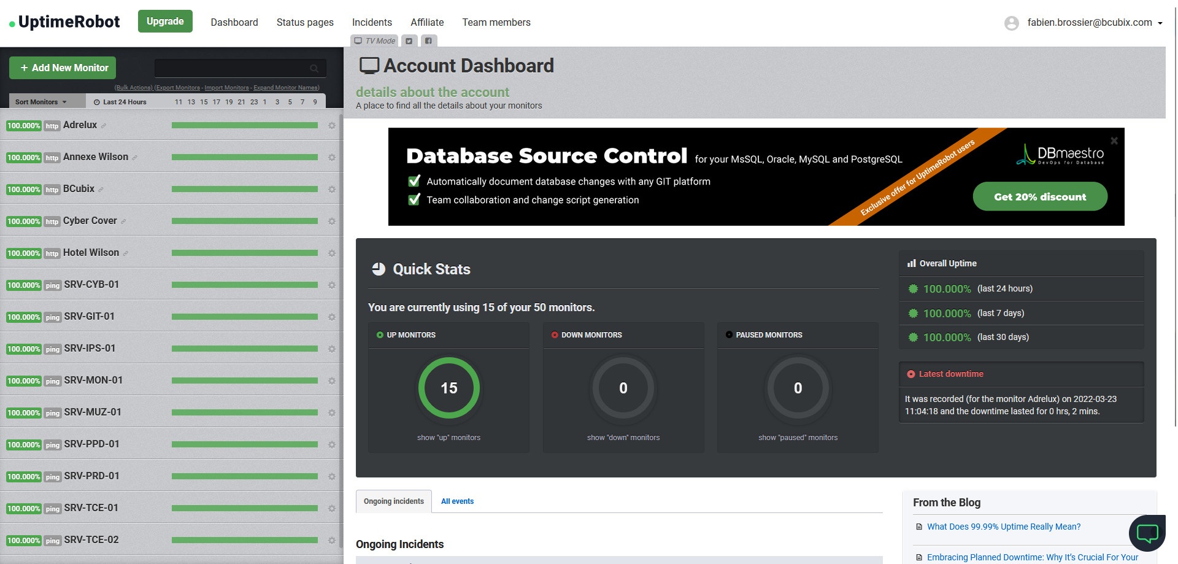Click the Import Monitors link
Image resolution: width=1178 pixels, height=564 pixels.
pyautogui.click(x=226, y=88)
